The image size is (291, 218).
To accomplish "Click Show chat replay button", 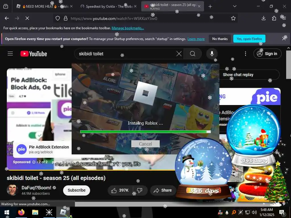I will click(238, 75).
